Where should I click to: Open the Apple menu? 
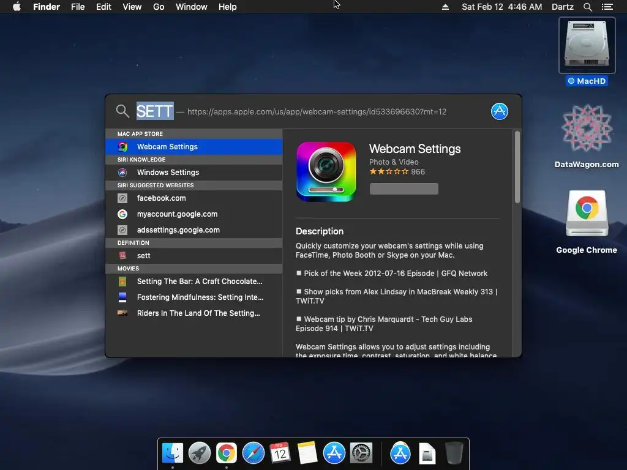pyautogui.click(x=17, y=7)
